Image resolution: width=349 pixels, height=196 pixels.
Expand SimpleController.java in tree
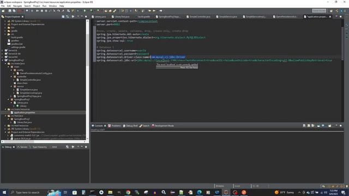pyautogui.click(x=14, y=80)
